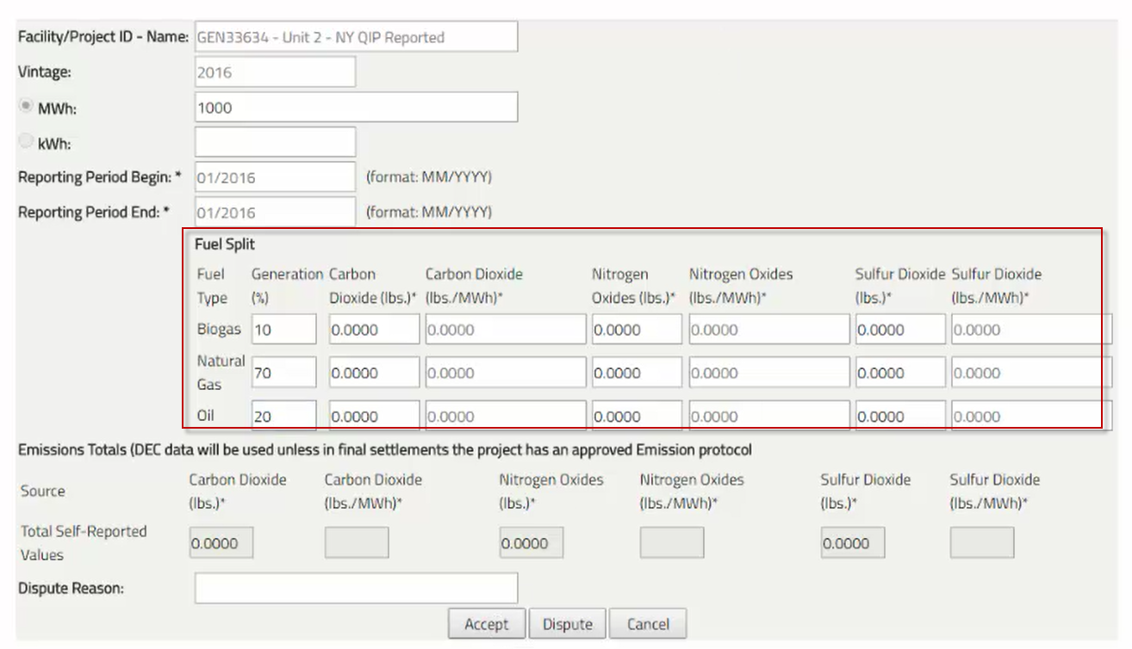Select the kWh radio button
Image resolution: width=1132 pixels, height=649 pixels.
click(26, 141)
